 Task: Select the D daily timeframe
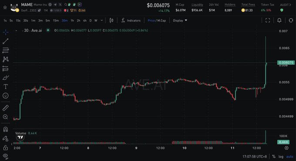click(91, 20)
